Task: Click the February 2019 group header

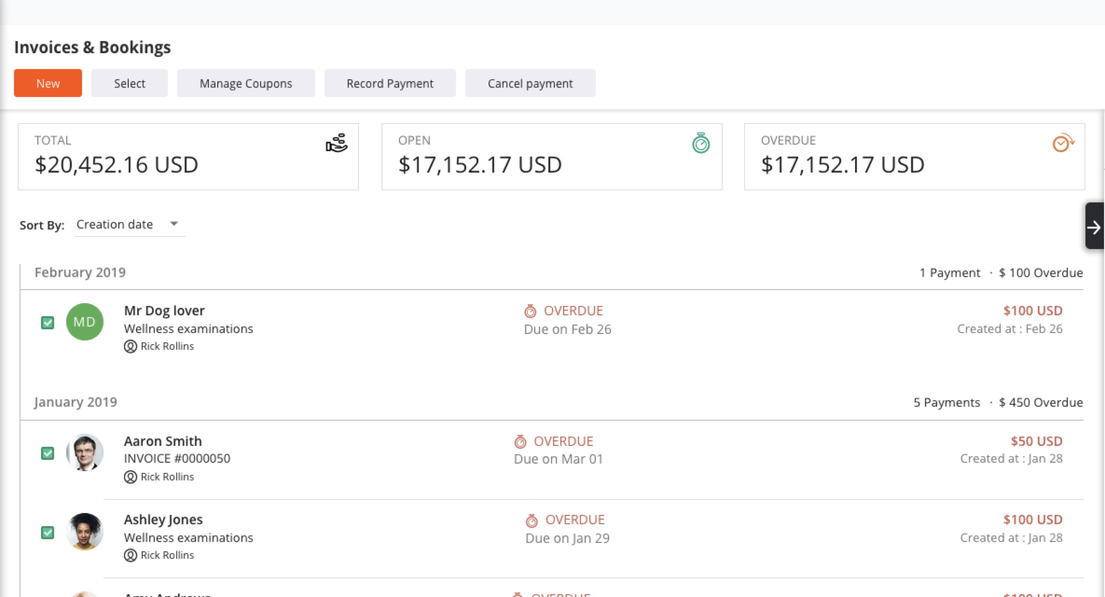Action: tap(80, 272)
